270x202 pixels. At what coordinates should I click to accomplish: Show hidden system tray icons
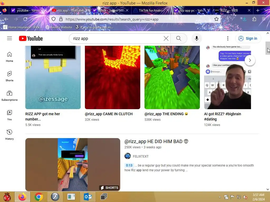(220, 197)
